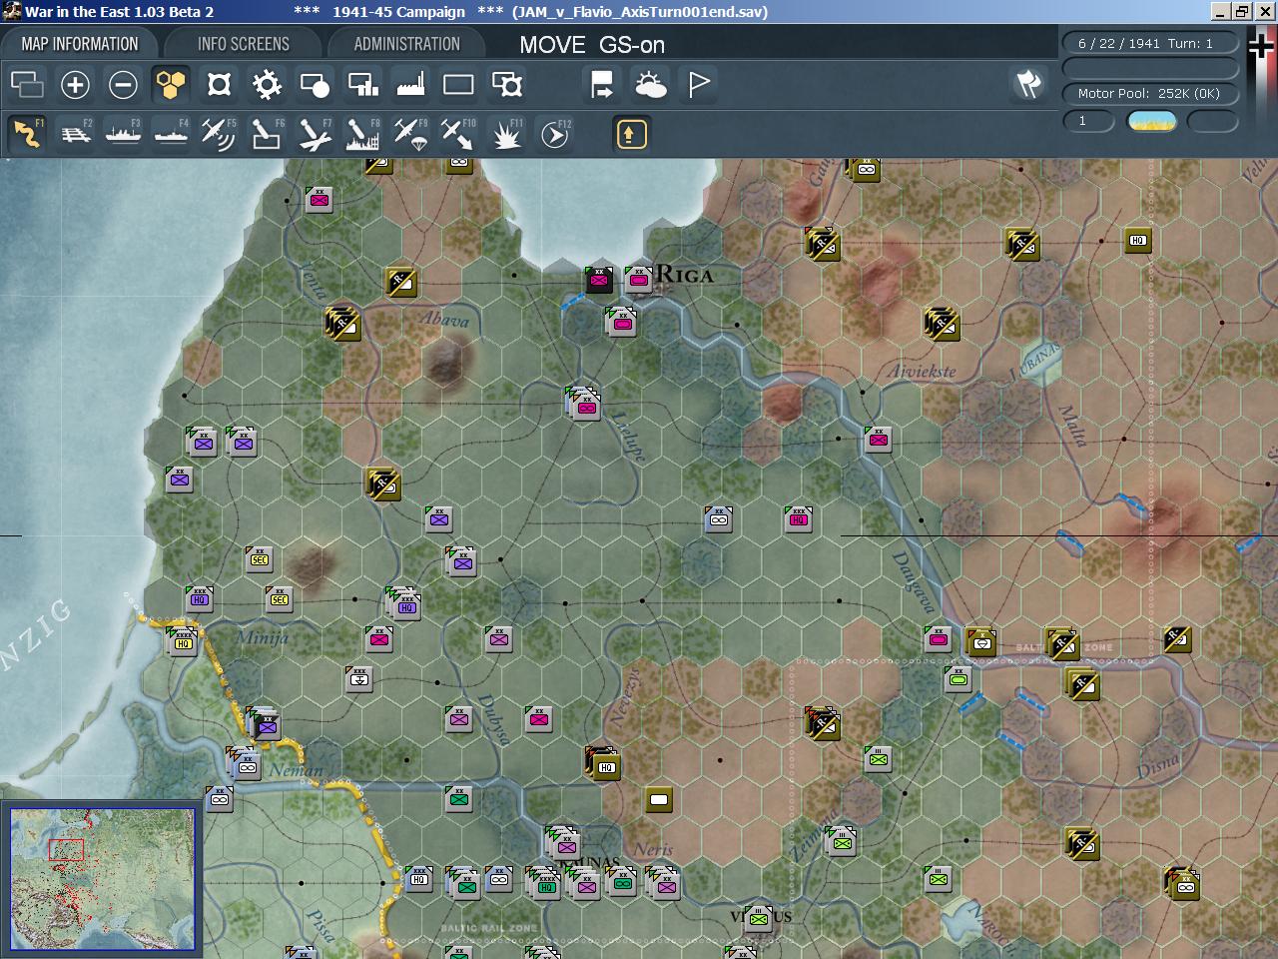Select F6 bomb unit mode
Screen dimensions: 1278x959
(267, 134)
